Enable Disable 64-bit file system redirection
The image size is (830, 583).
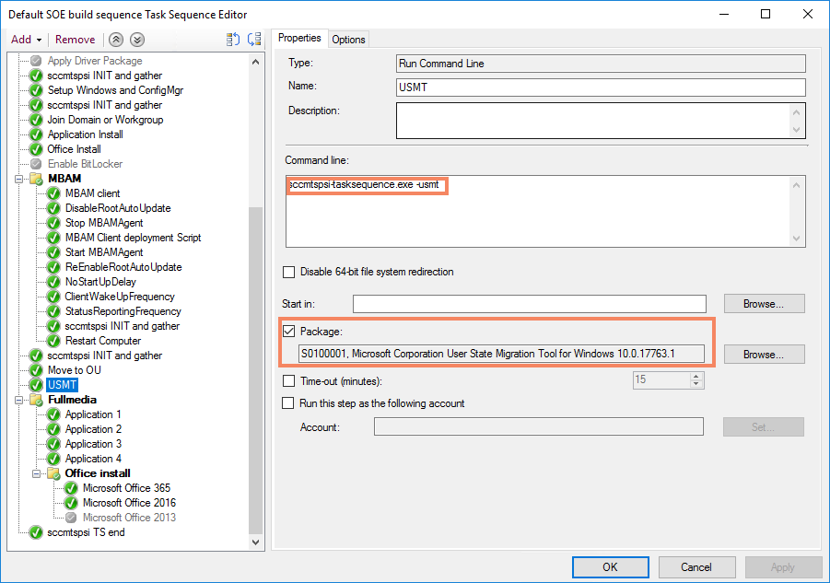pyautogui.click(x=289, y=273)
